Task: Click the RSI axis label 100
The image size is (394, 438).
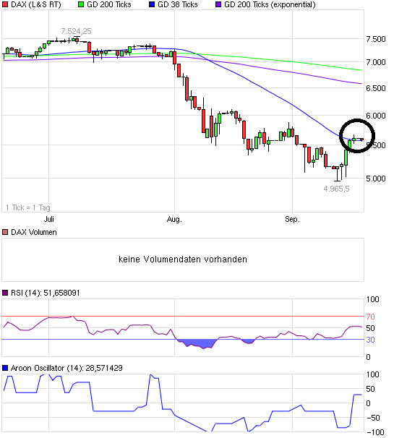Action: point(373,299)
